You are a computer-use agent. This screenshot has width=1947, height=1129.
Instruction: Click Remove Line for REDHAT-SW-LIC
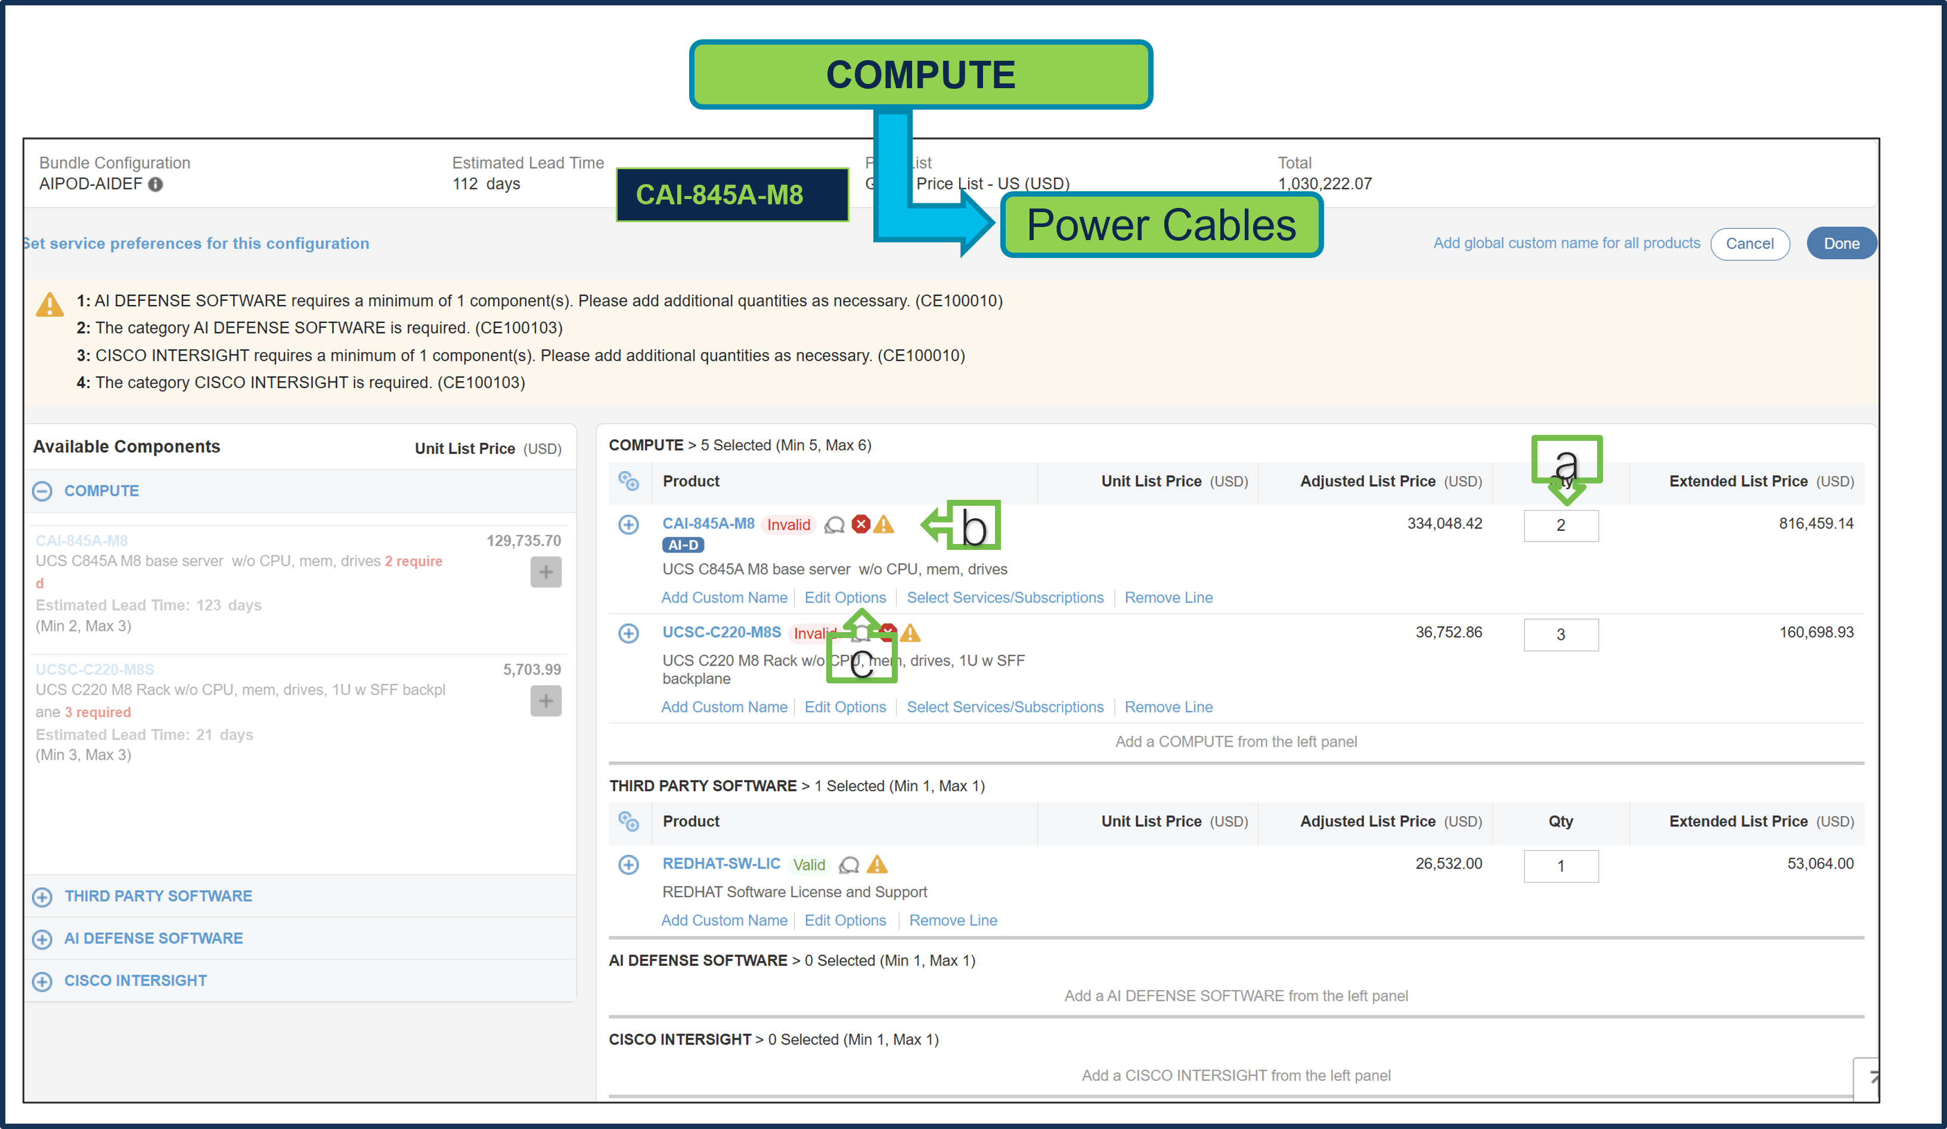[953, 920]
